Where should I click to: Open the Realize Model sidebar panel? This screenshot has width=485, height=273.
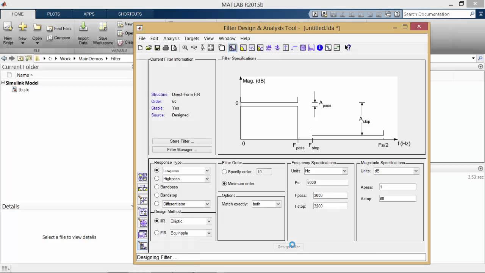pyautogui.click(x=143, y=212)
